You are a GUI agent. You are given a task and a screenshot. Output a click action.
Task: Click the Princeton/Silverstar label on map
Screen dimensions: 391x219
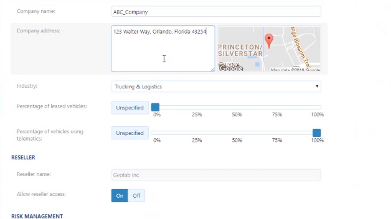pyautogui.click(x=240, y=51)
